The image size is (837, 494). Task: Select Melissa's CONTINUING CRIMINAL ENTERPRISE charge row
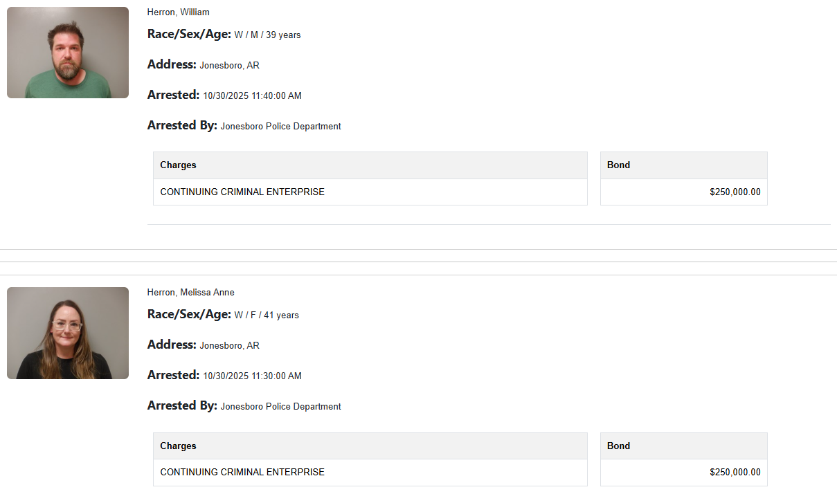click(242, 473)
